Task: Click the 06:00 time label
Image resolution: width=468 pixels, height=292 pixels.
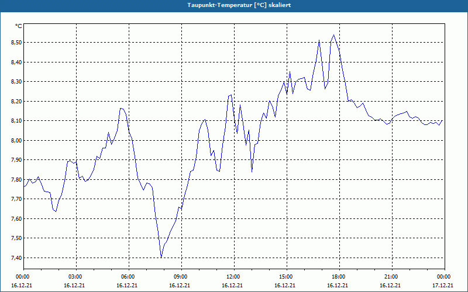Action: (x=127, y=277)
